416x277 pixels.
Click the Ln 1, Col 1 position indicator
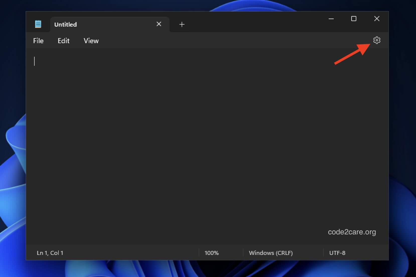(50, 253)
